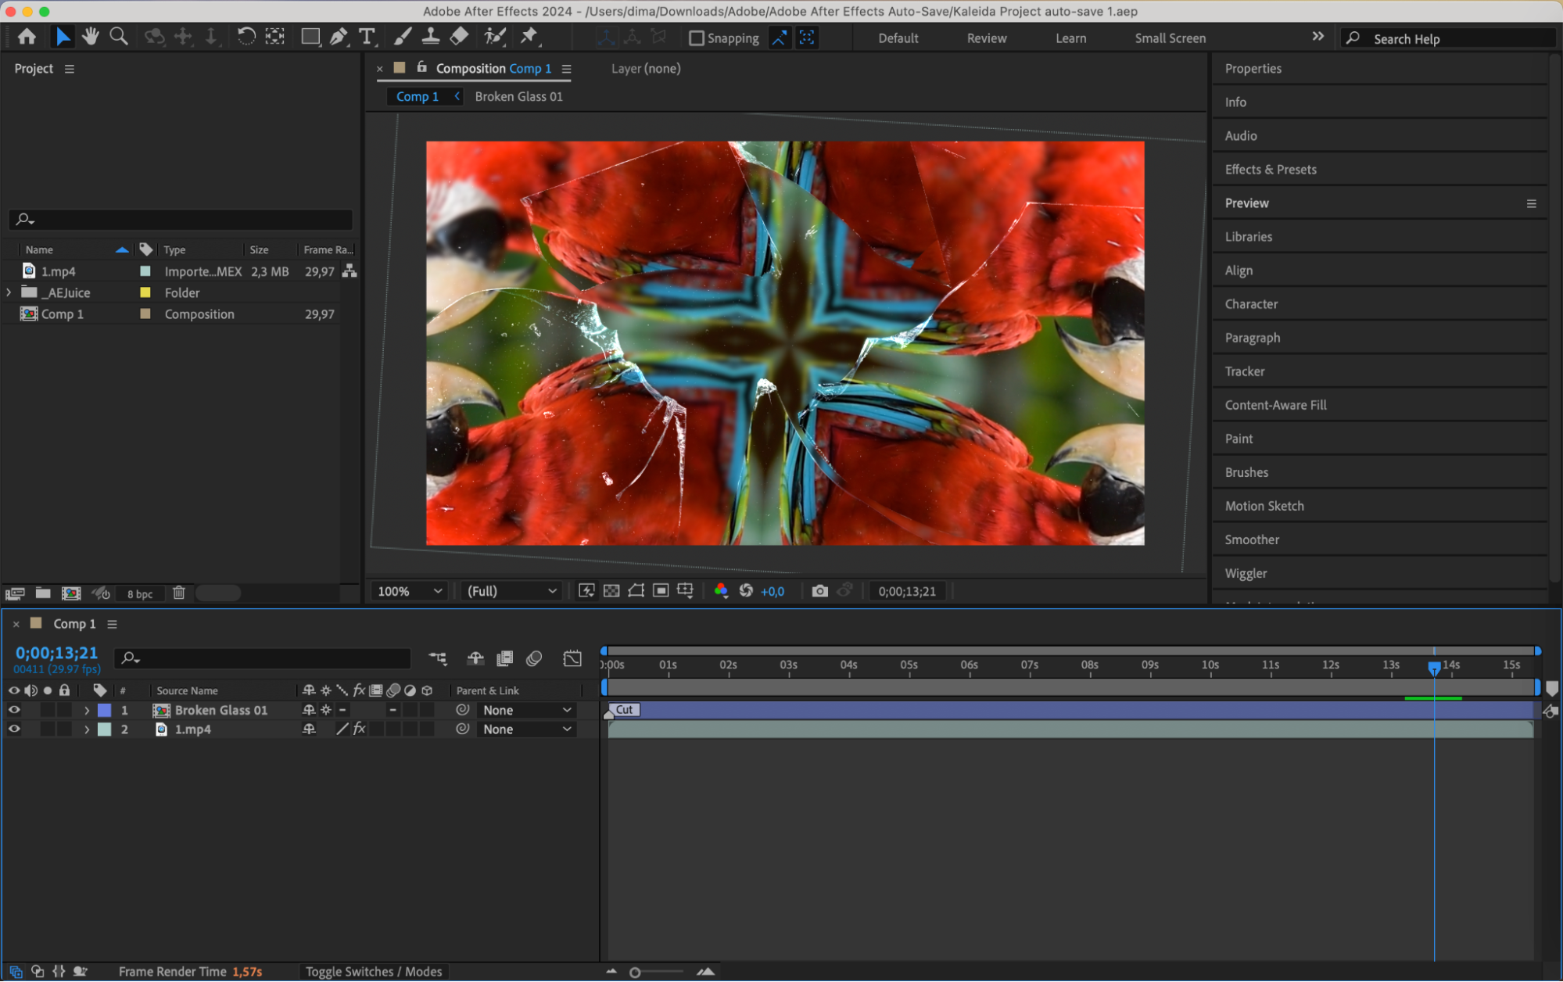Click the timeline zoom slider handle

coord(635,972)
